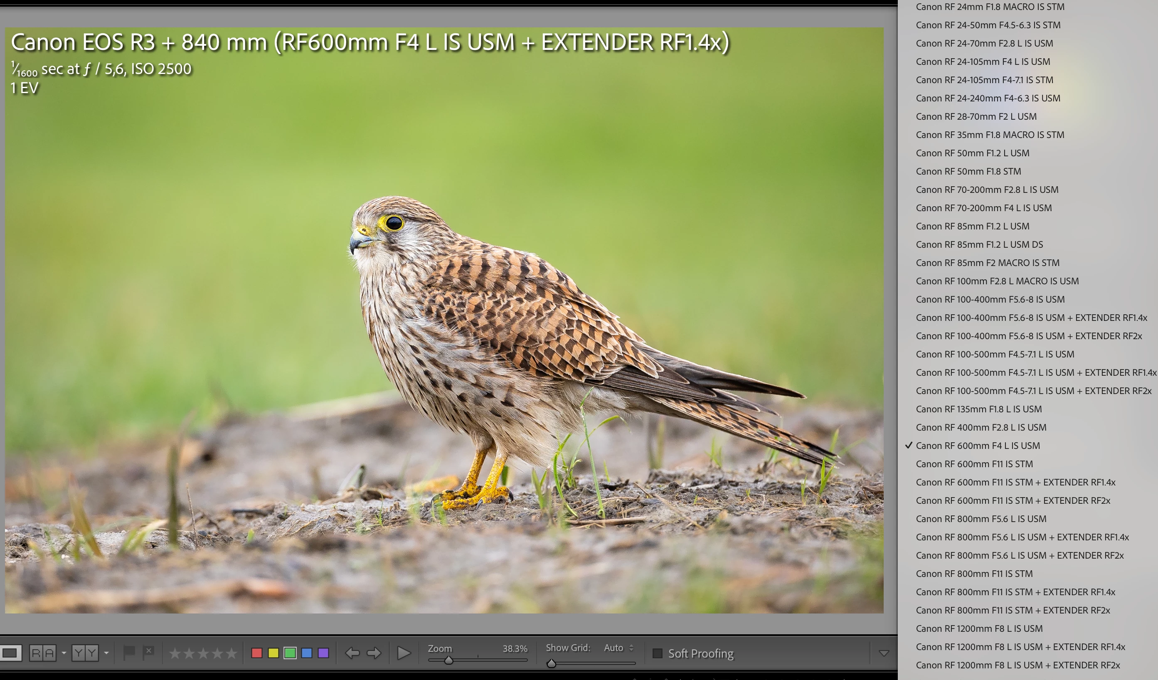Mark the photo as rejected flag

pos(148,652)
